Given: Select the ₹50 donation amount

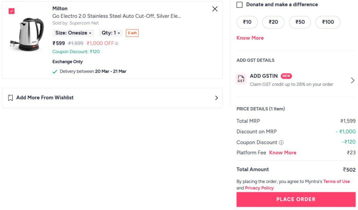Looking at the screenshot, I should coord(300,22).
